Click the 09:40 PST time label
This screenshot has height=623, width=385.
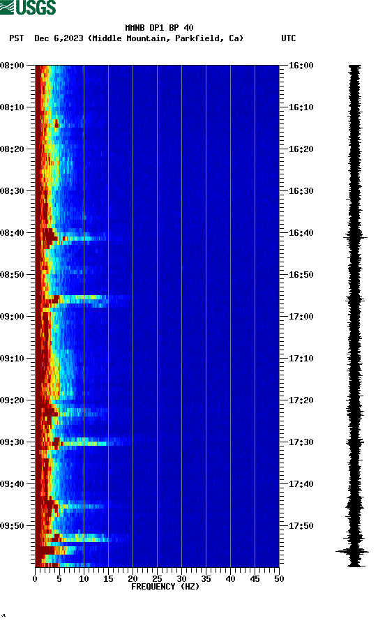(x=12, y=484)
